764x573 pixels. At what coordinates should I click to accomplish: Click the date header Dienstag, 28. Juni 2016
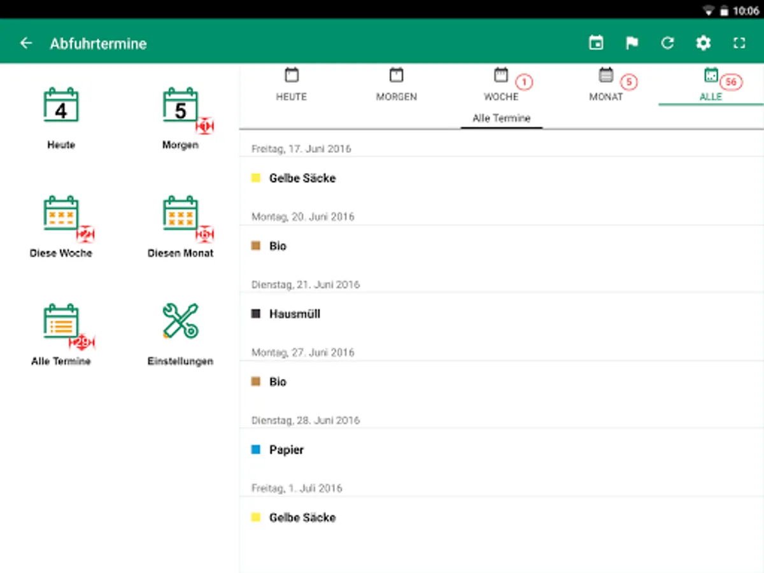click(x=306, y=420)
